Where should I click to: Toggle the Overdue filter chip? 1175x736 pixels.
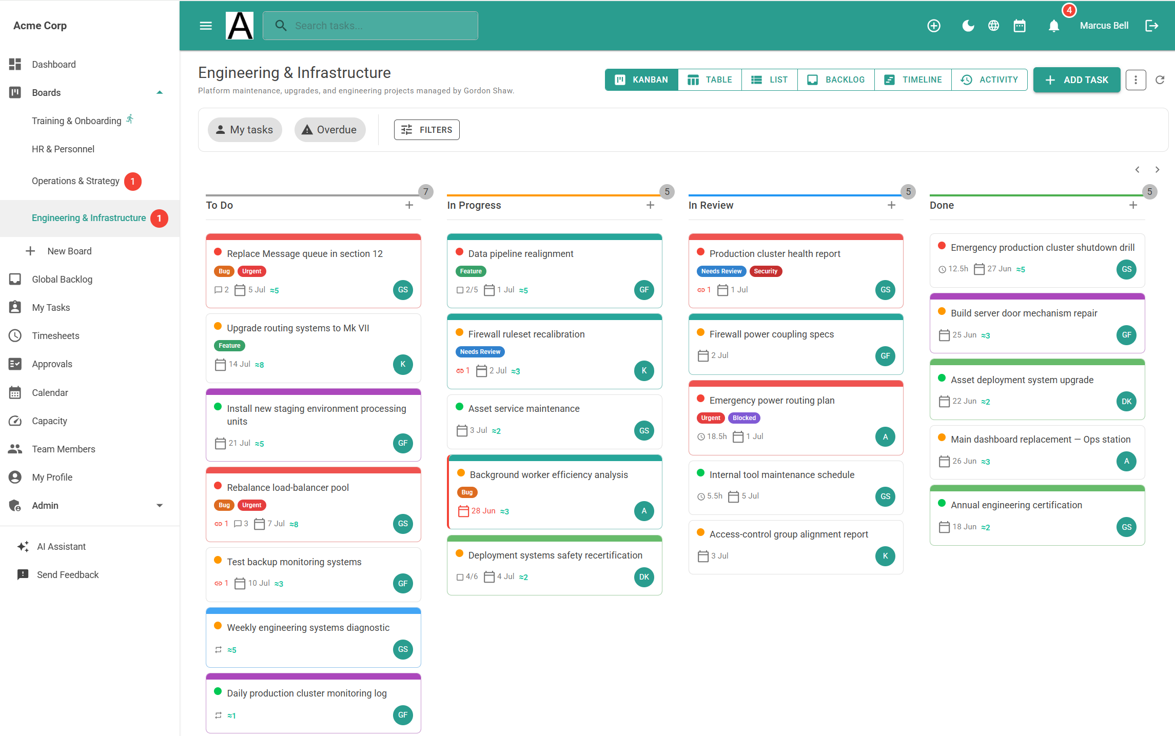pos(330,130)
